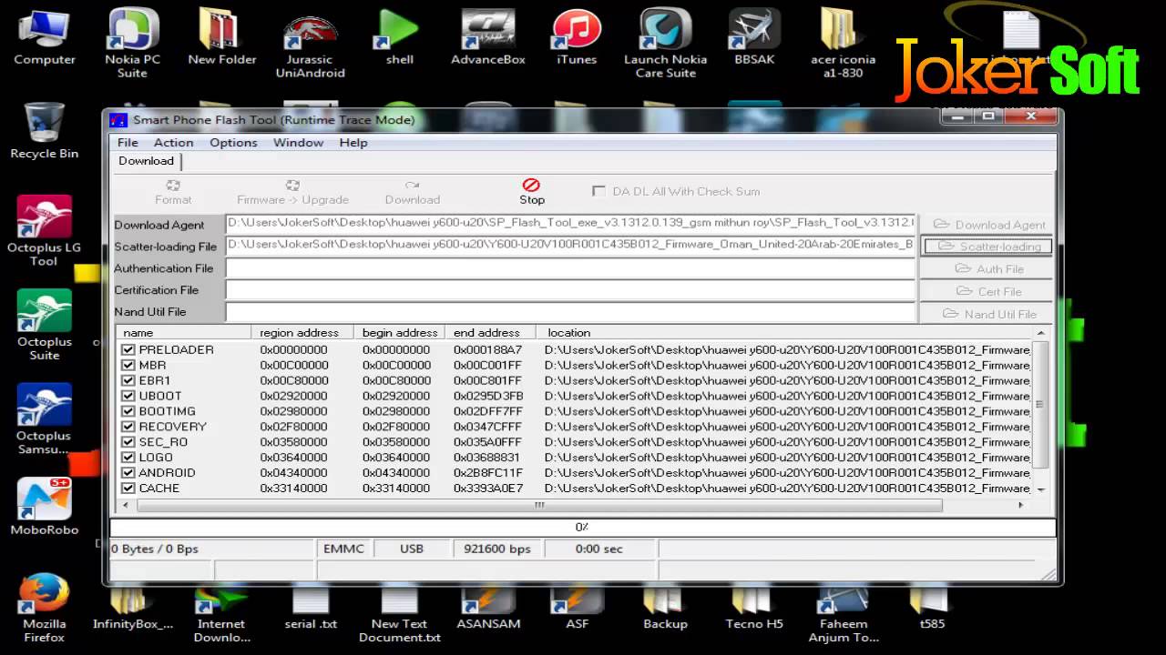Switch to the Download tab
Screen dimensions: 1166x655
point(146,161)
